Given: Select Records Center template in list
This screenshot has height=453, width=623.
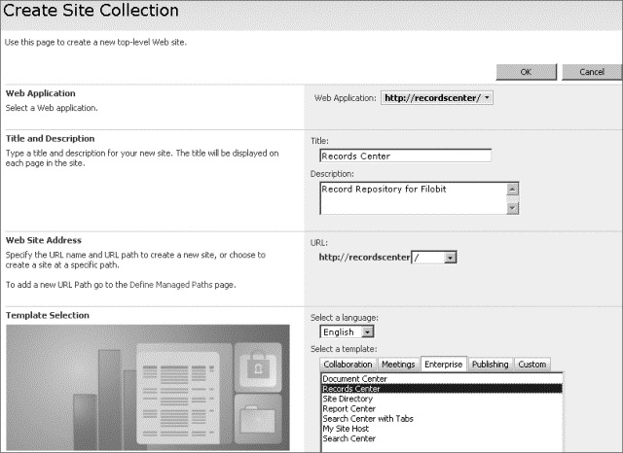Looking at the screenshot, I should (442, 389).
